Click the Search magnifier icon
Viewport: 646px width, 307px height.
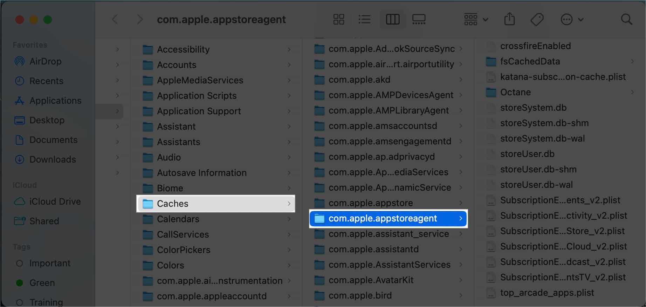click(x=626, y=19)
